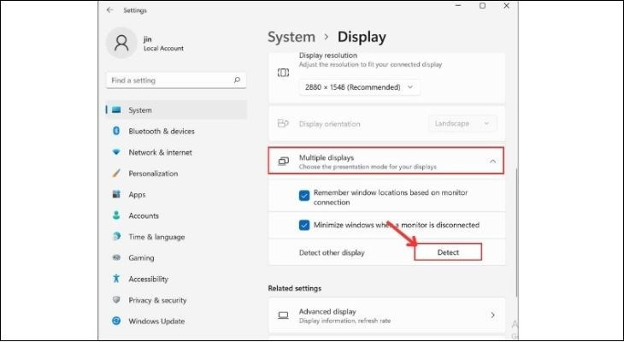
Task: Click the Accessibility figure icon
Action: pyautogui.click(x=116, y=279)
